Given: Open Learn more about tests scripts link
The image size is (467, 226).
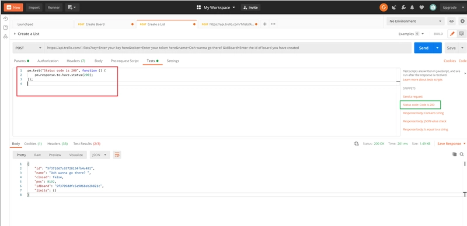Looking at the screenshot, I should click(423, 80).
